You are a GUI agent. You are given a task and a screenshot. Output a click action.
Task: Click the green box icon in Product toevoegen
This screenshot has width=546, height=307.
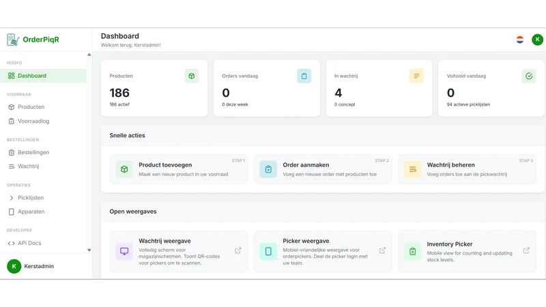click(x=124, y=169)
